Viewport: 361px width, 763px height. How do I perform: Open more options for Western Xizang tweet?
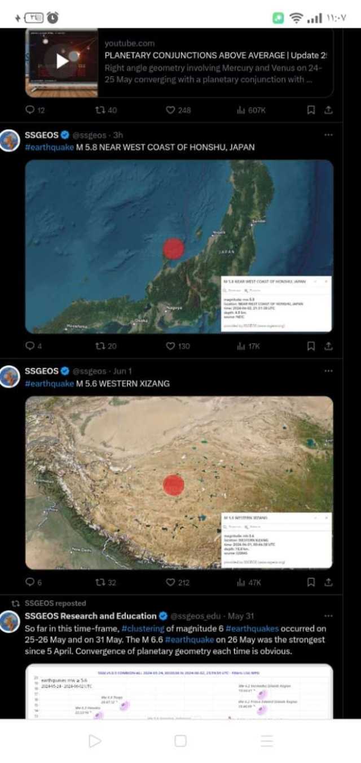click(328, 371)
